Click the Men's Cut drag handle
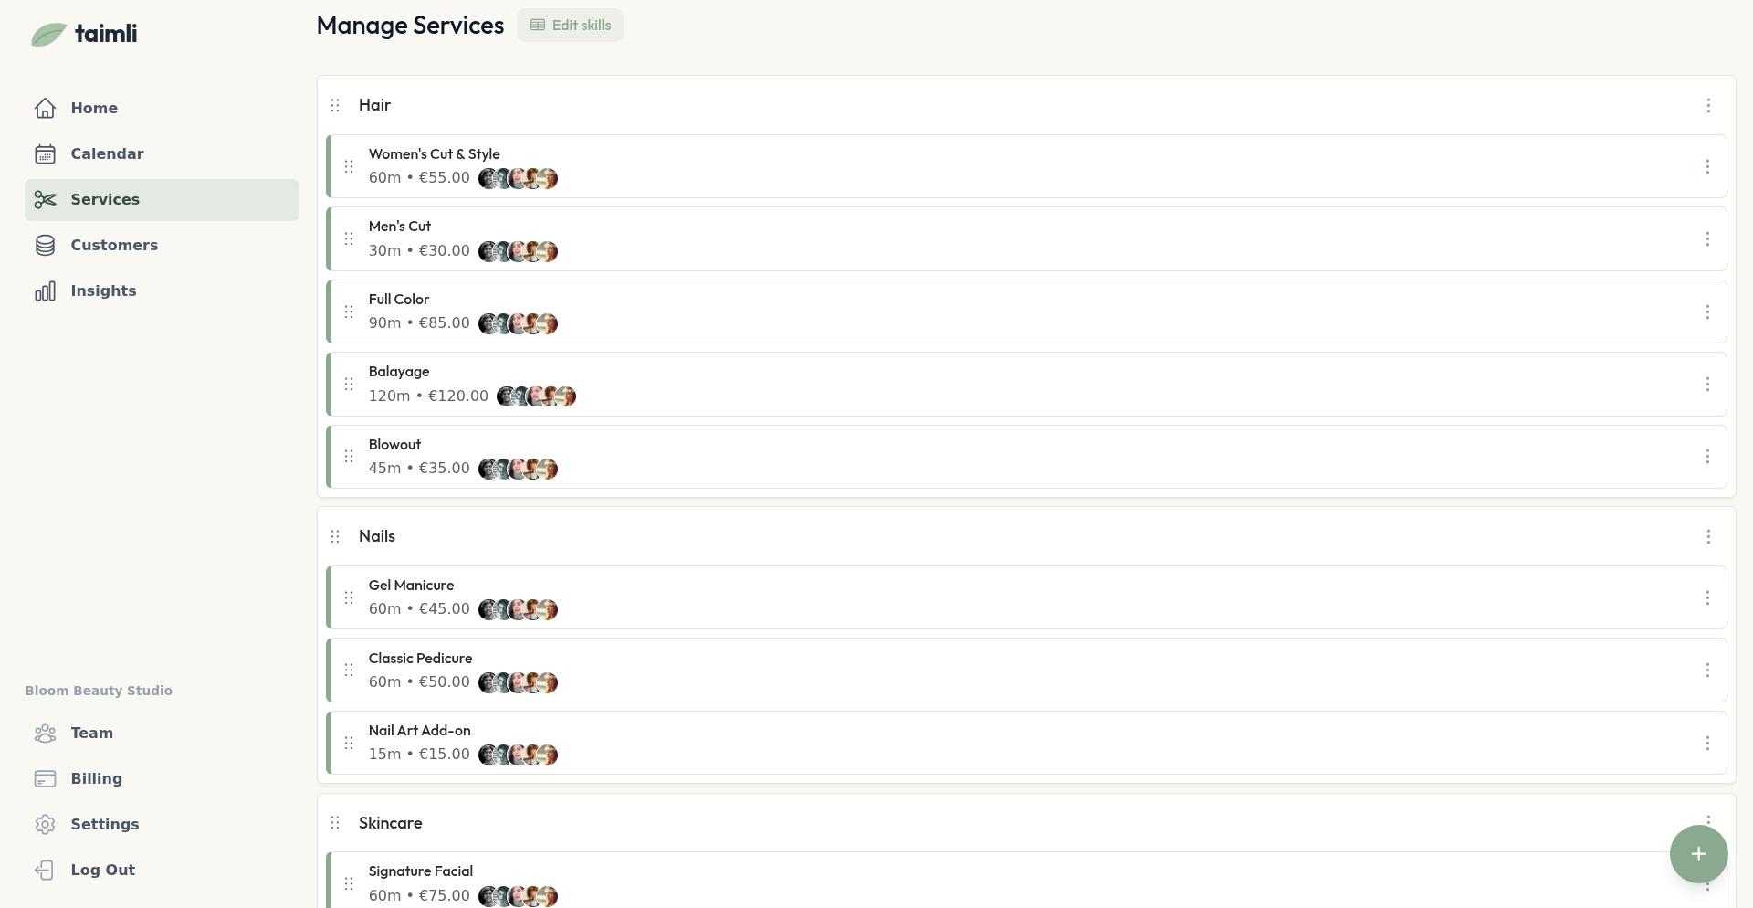Screen dimensions: 1753x908 pyautogui.click(x=349, y=239)
